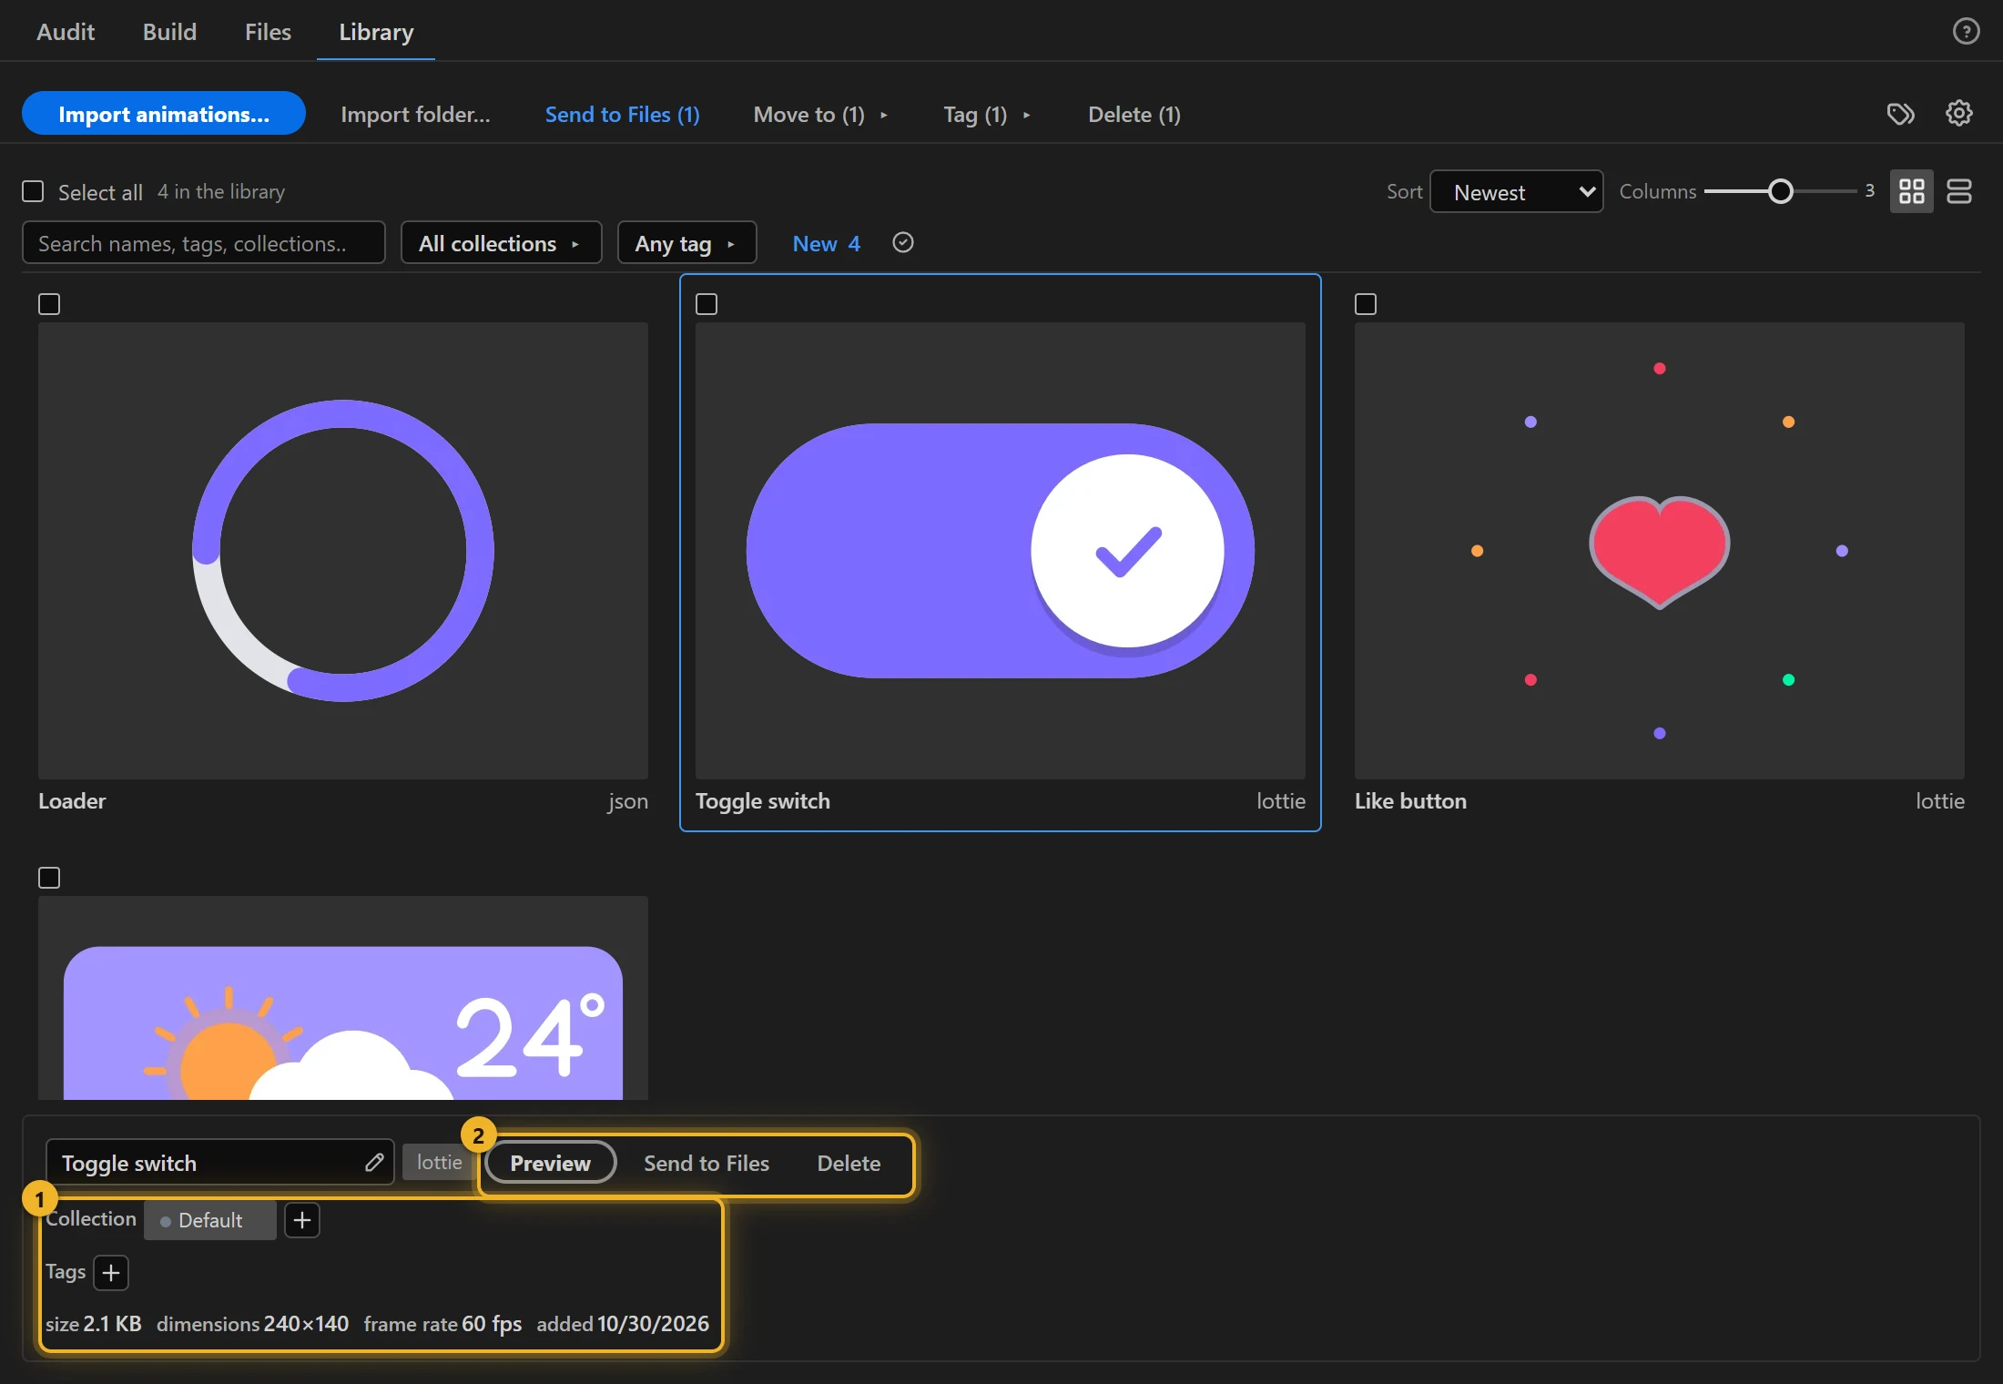Switch to list view layout

click(x=1958, y=191)
